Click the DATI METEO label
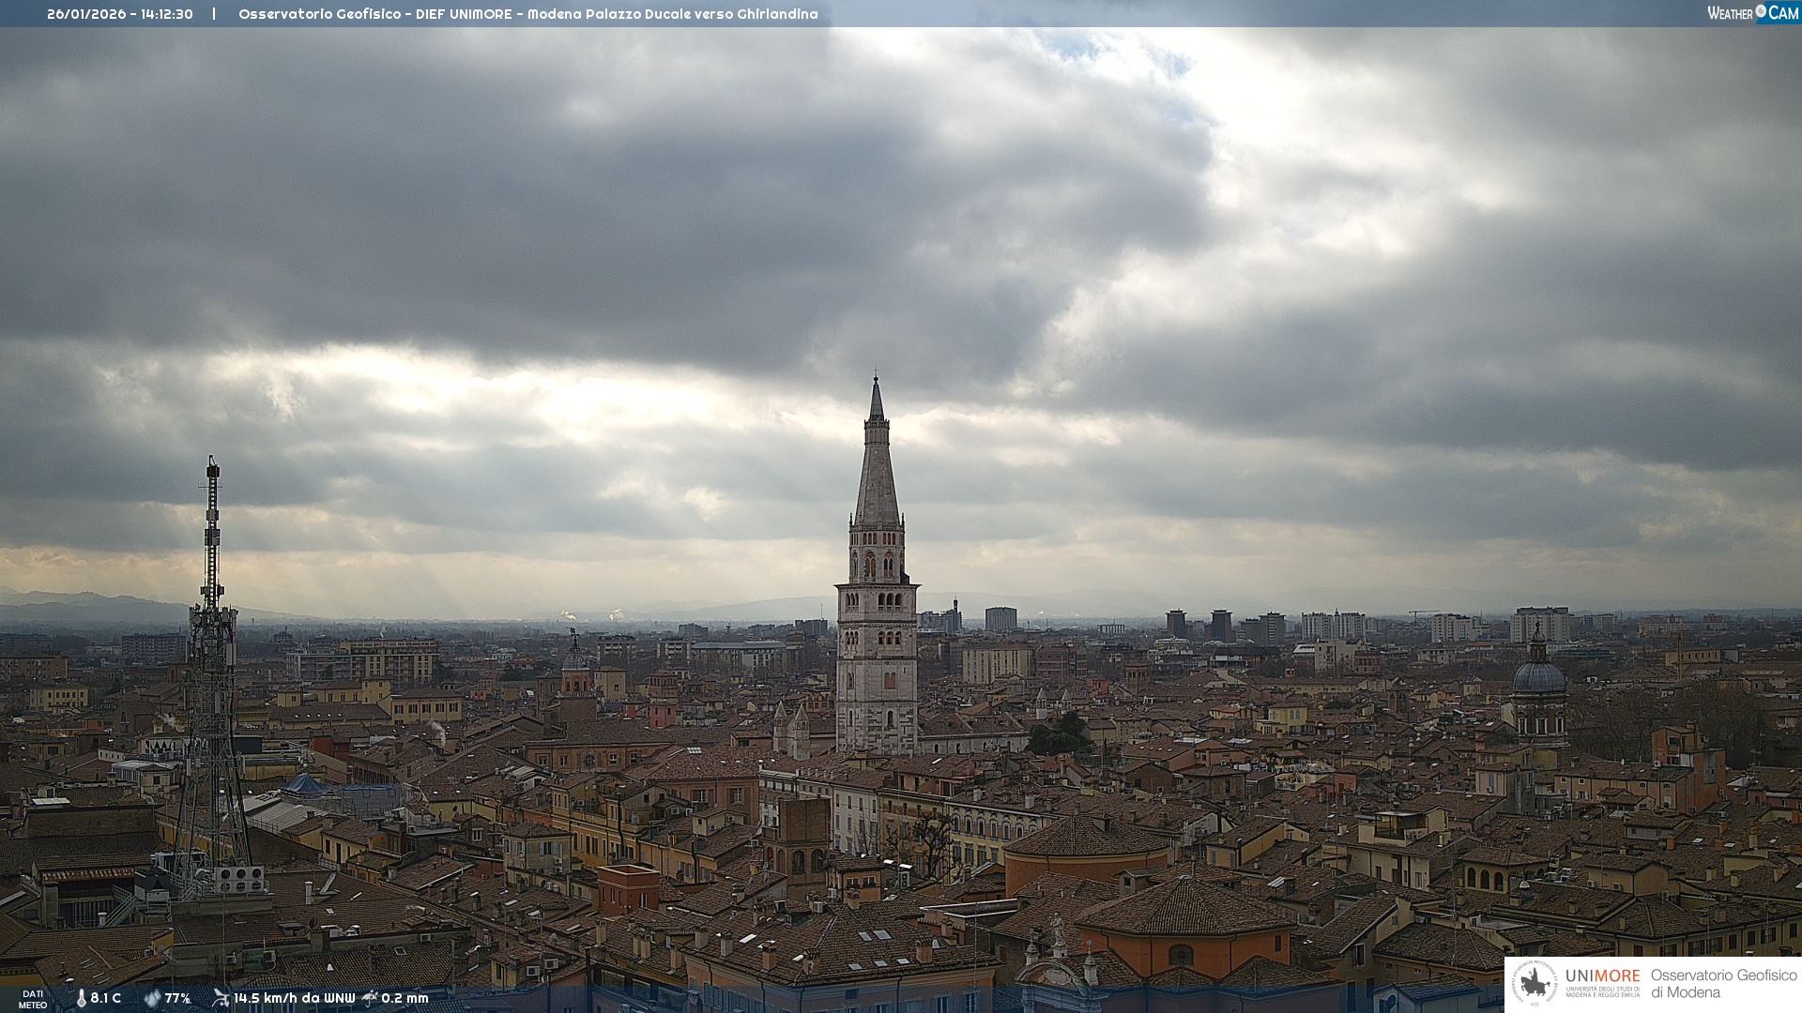 pos(33,999)
